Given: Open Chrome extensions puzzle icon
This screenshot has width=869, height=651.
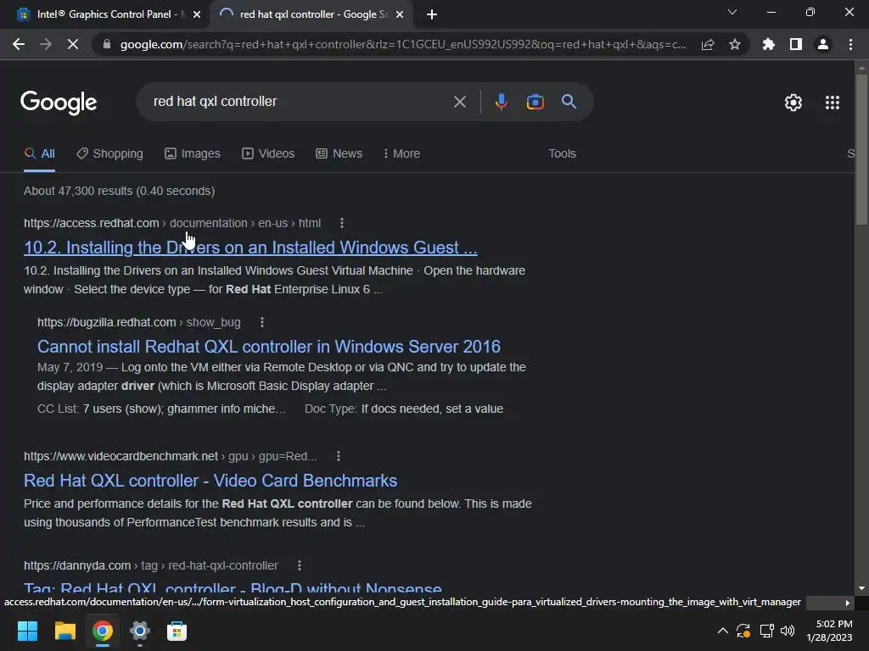Looking at the screenshot, I should (768, 44).
